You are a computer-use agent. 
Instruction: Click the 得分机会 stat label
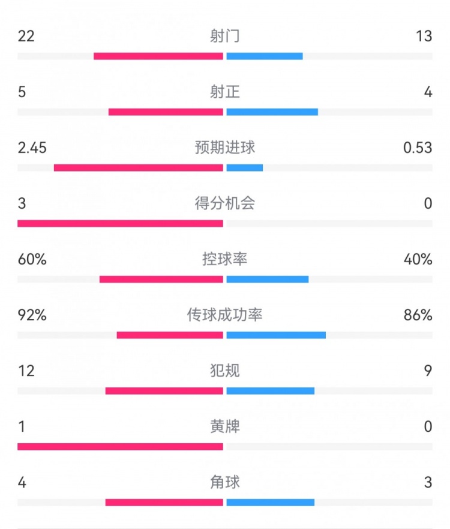(x=225, y=203)
